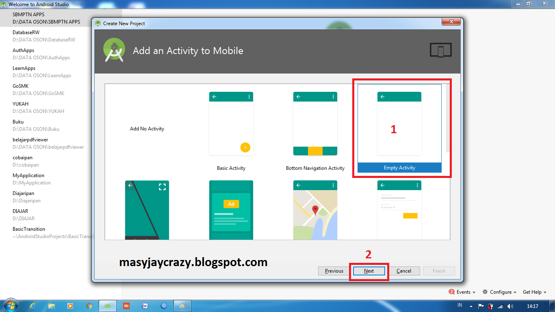Open the Action Center flag icon

(481, 306)
